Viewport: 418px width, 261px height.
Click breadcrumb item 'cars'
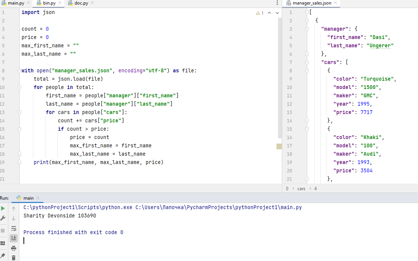301,188
